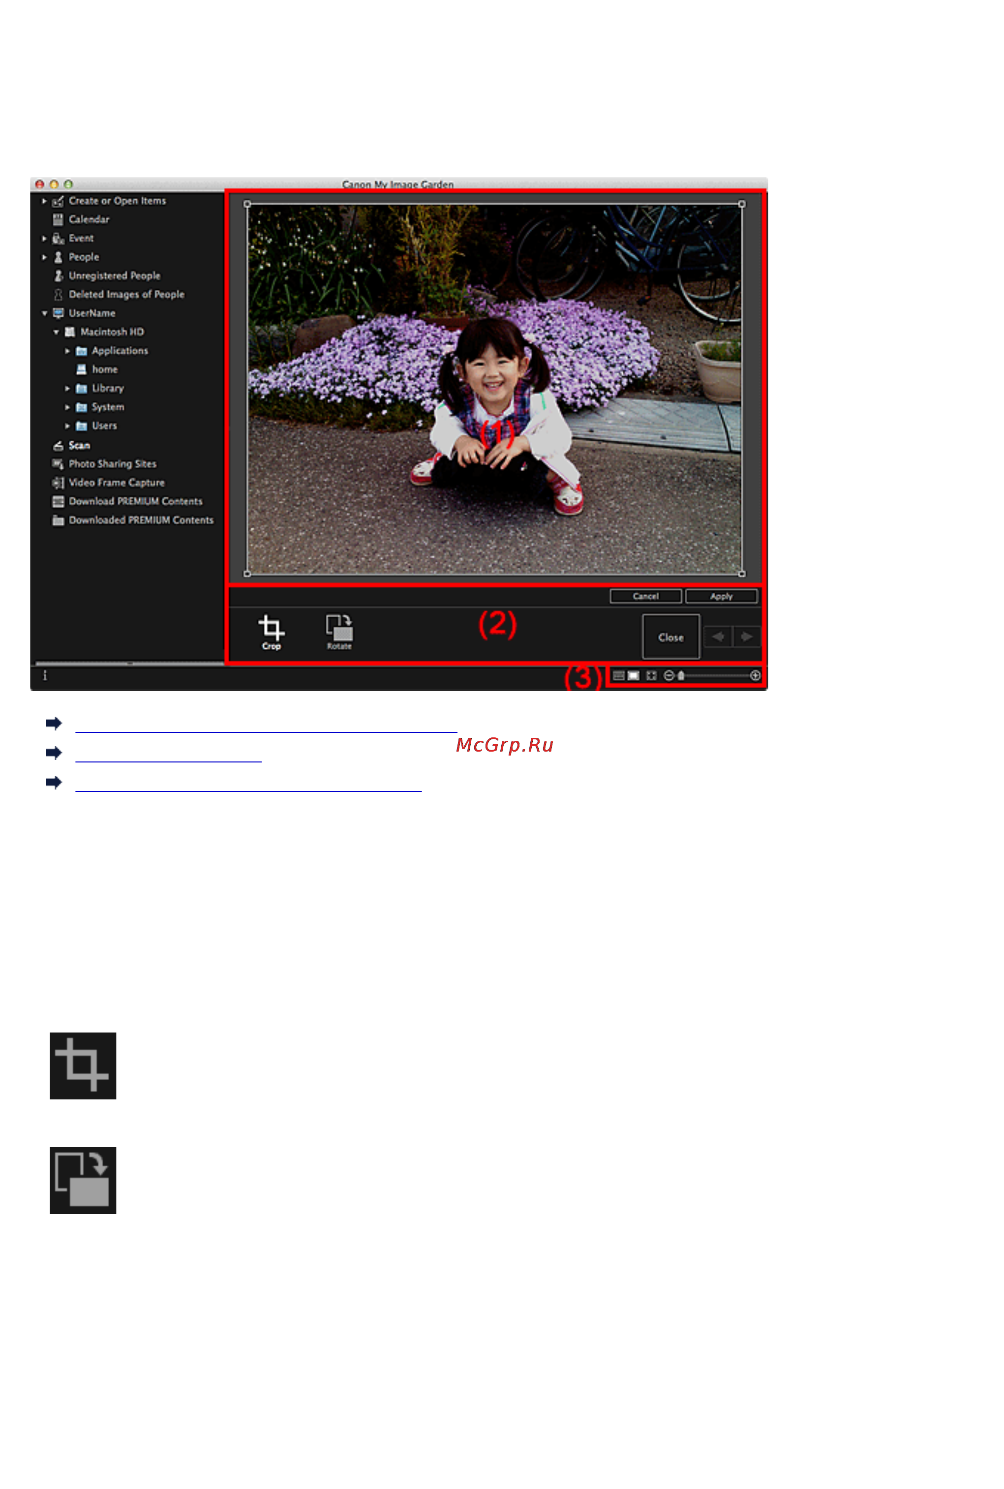
Task: Expand the Applications folder
Action: [x=67, y=351]
